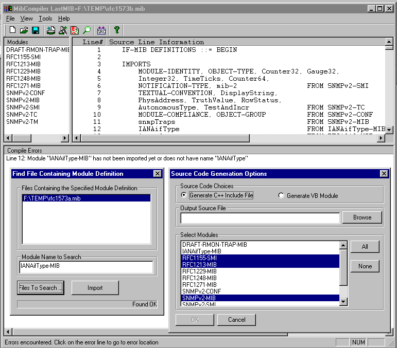This screenshot has height=348, width=397.
Task: Select Generate VB Module radio button
Action: click(281, 195)
